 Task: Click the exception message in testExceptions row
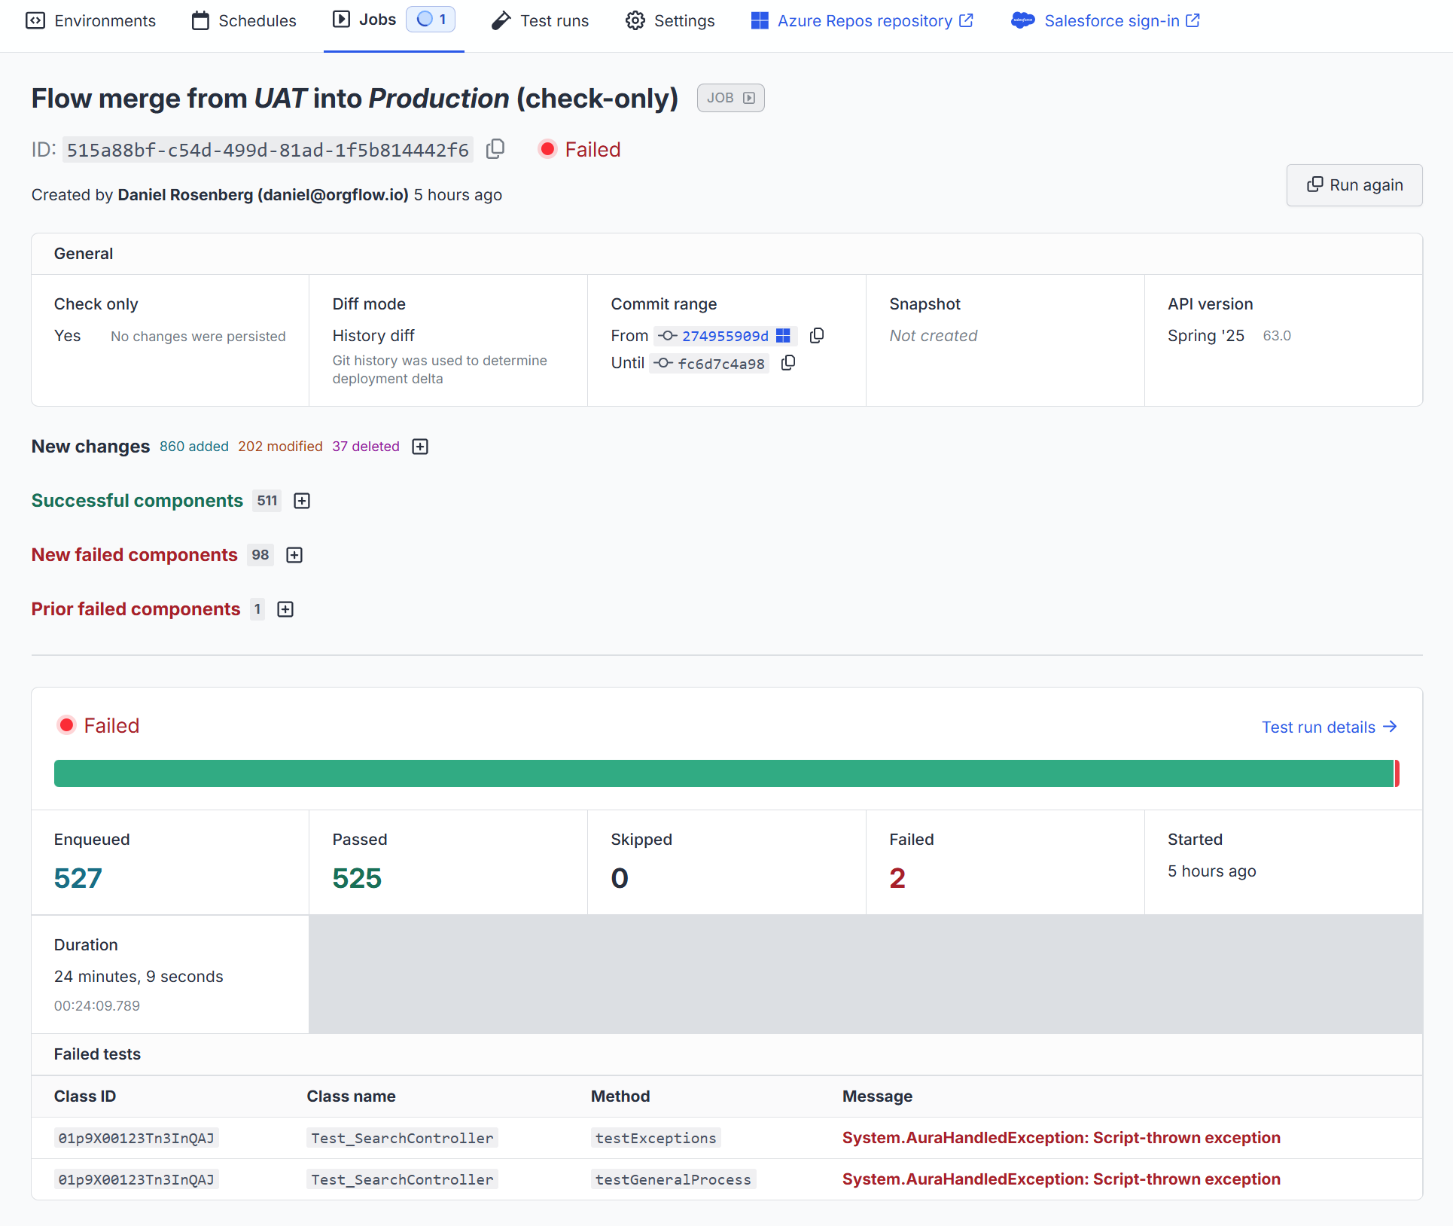(1061, 1138)
